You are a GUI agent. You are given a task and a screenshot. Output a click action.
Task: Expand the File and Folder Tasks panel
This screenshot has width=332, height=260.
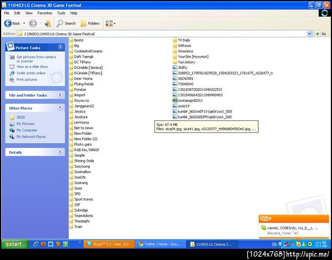click(x=60, y=95)
